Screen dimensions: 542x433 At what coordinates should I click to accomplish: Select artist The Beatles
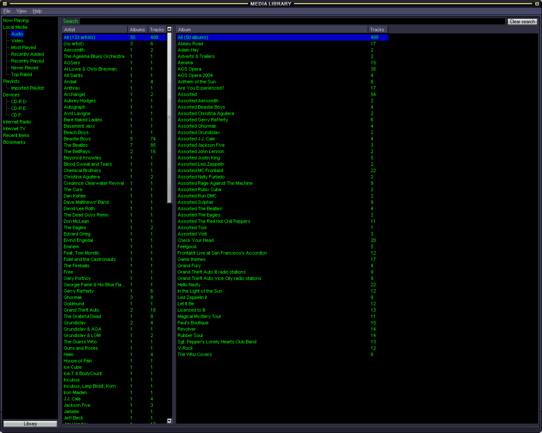[x=114, y=145]
